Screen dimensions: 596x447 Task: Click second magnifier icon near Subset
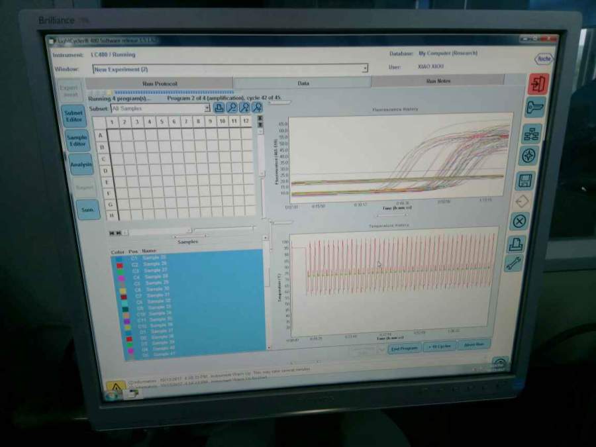point(244,108)
